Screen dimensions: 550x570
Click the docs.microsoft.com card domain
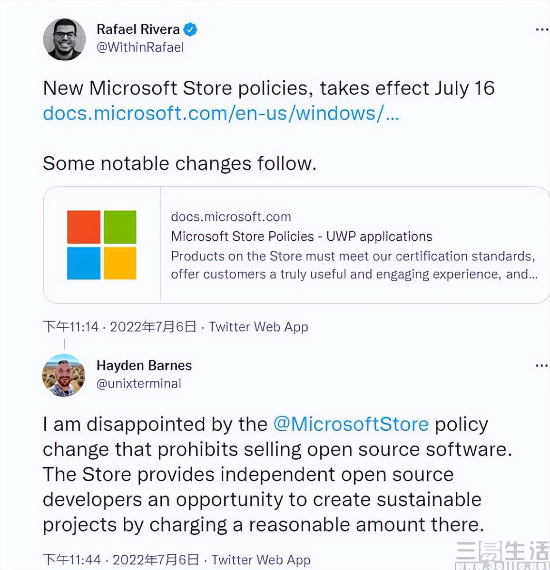point(231,217)
